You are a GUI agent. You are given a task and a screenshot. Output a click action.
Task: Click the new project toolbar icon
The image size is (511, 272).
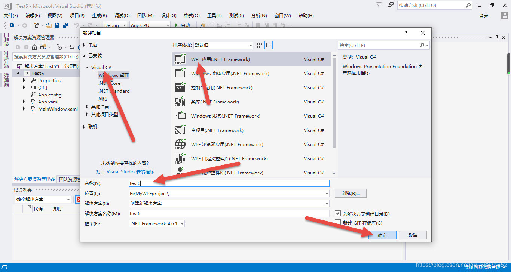coord(36,25)
